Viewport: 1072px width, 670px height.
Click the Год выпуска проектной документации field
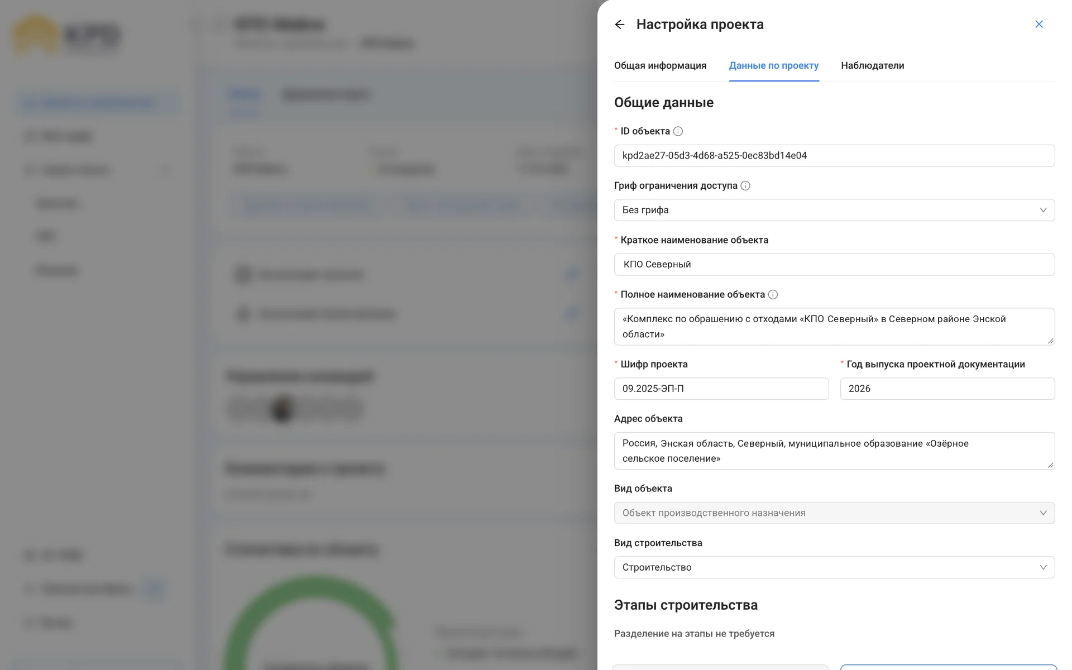pos(947,389)
